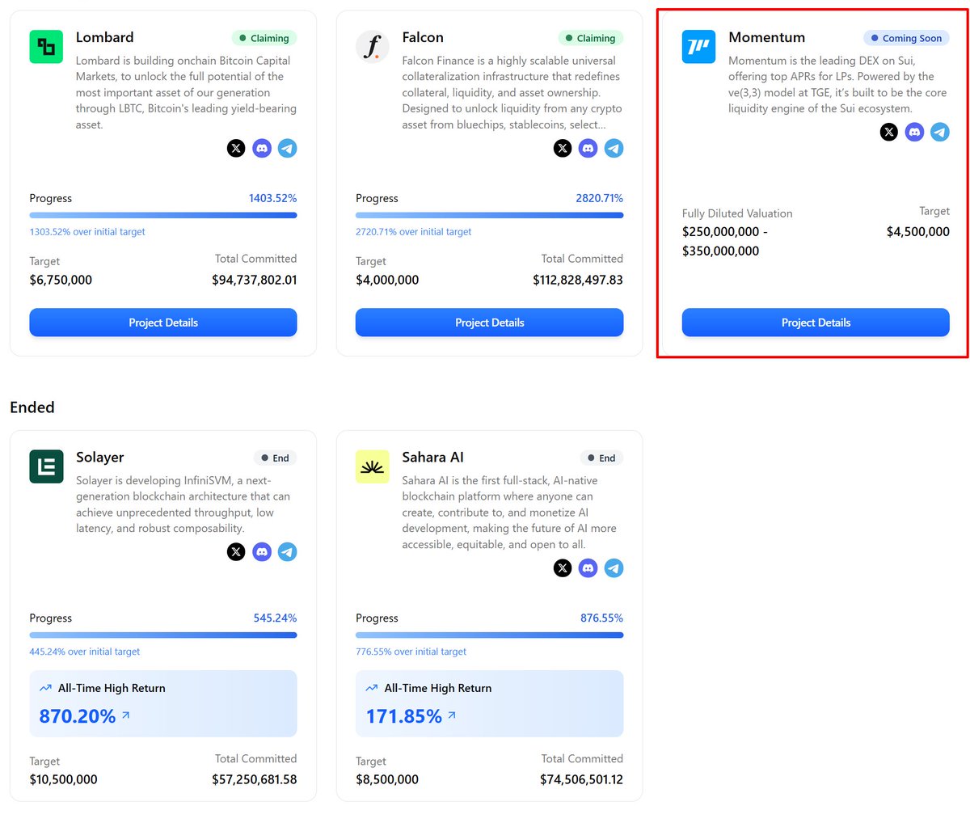Open Solayer's X (Twitter) link
This screenshot has height=827, width=970.
tap(236, 552)
